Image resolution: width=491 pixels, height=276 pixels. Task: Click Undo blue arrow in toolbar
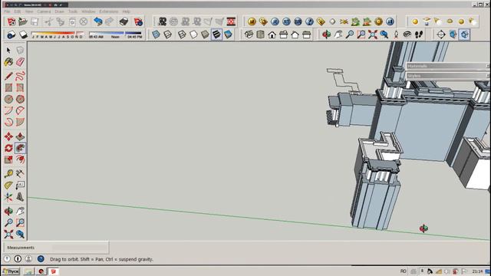pyautogui.click(x=97, y=21)
